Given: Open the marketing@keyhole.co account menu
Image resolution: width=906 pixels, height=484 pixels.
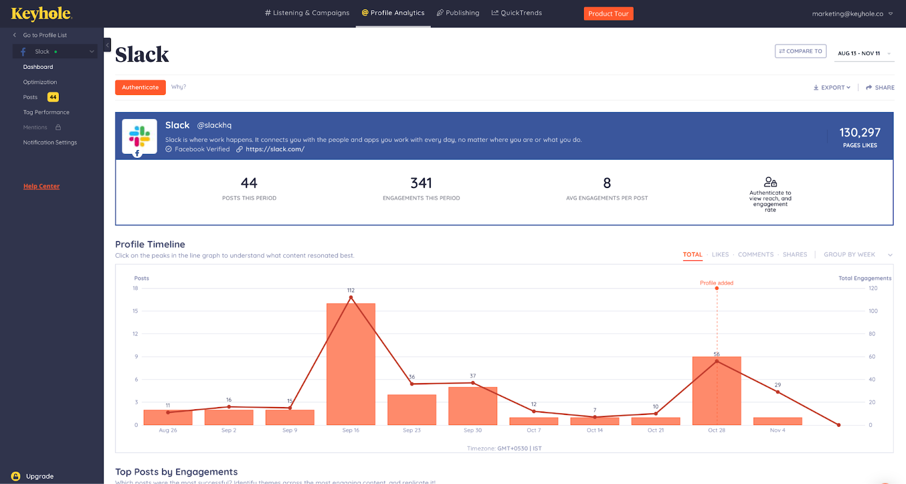Looking at the screenshot, I should click(852, 14).
